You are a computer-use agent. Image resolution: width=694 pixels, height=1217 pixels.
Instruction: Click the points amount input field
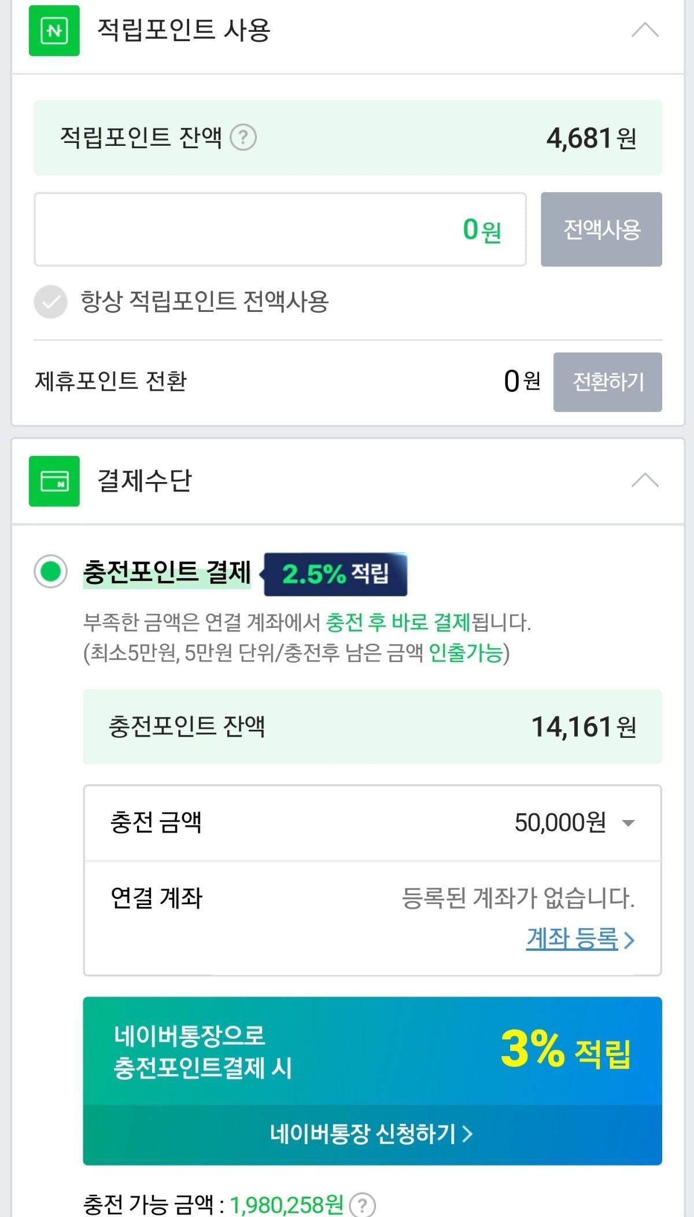tap(280, 230)
